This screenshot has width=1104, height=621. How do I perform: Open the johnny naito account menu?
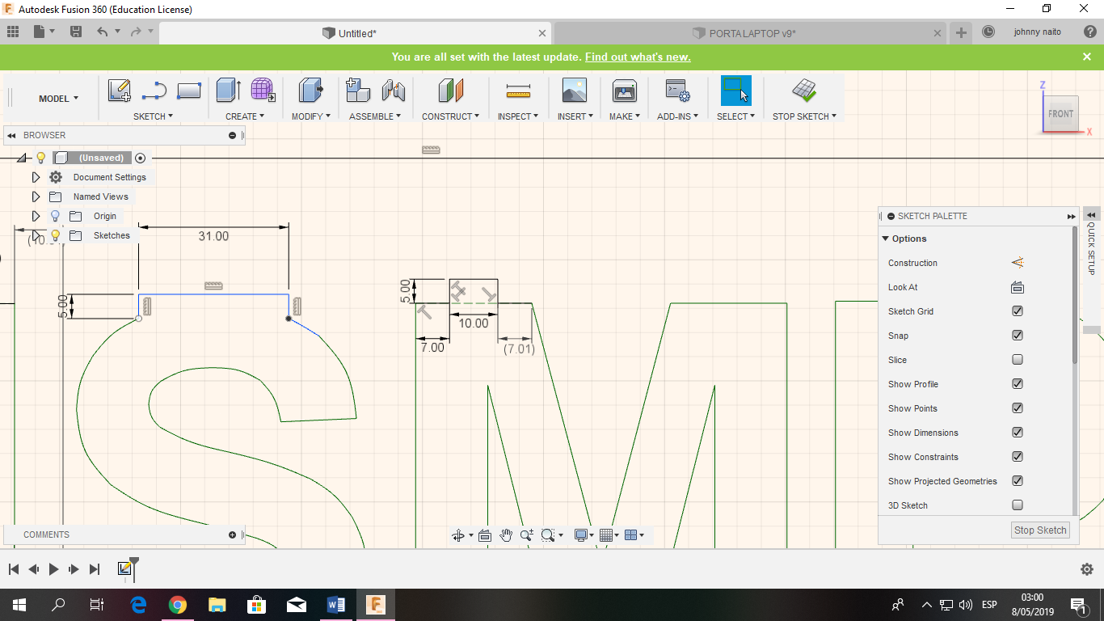pyautogui.click(x=1037, y=32)
